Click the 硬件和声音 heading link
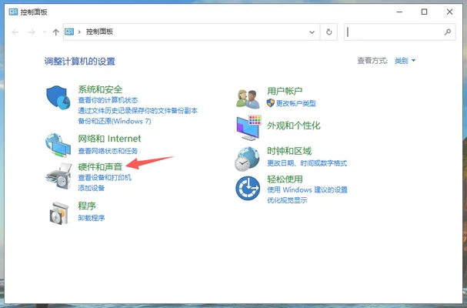Viewport: 467px width, 308px height. pos(100,167)
